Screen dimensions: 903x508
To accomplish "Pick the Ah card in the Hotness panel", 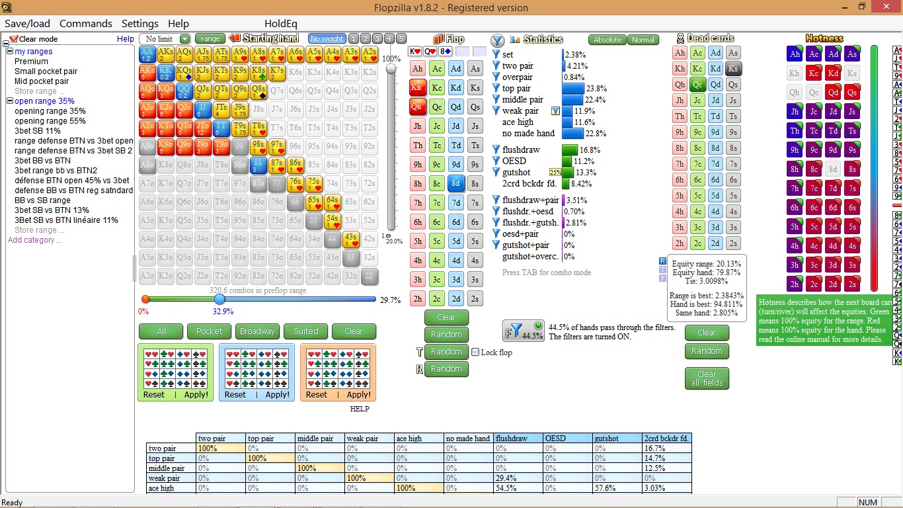I will tap(795, 54).
